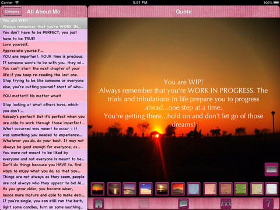
Task: Select quote 'You were not meant to be liked'
Action: 44,156
